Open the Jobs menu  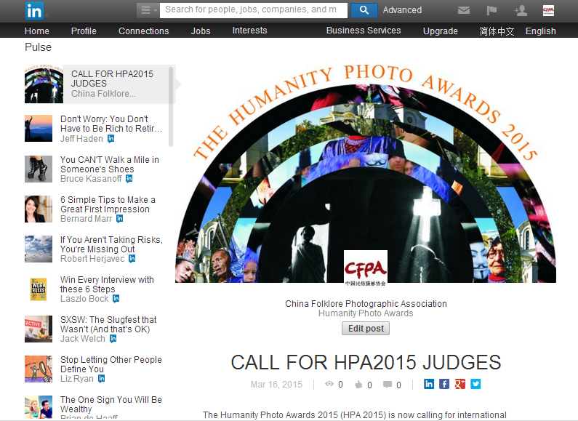201,31
